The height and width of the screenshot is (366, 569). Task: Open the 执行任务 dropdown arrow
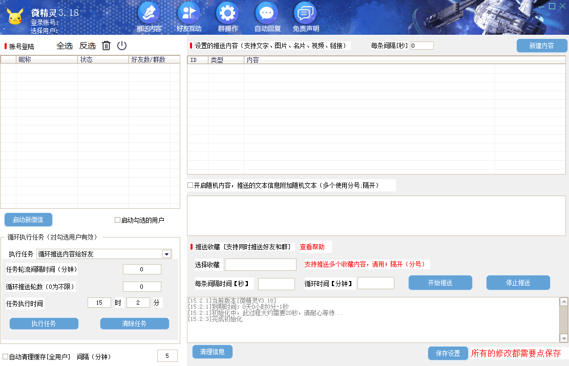pos(166,254)
